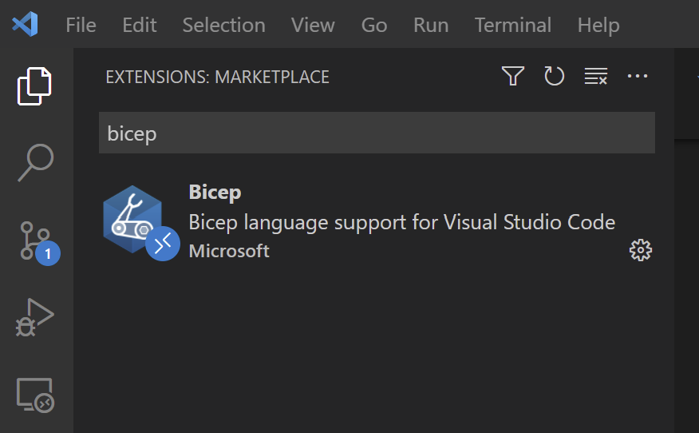Screen dimensions: 699x433
Task: Open the Help menu
Action: click(598, 25)
